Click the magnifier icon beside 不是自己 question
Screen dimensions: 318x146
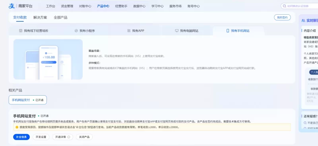pos(305,123)
